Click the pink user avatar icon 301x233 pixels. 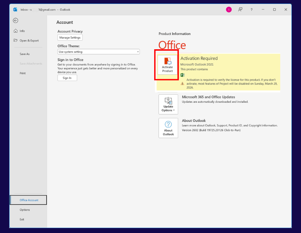(x=229, y=10)
